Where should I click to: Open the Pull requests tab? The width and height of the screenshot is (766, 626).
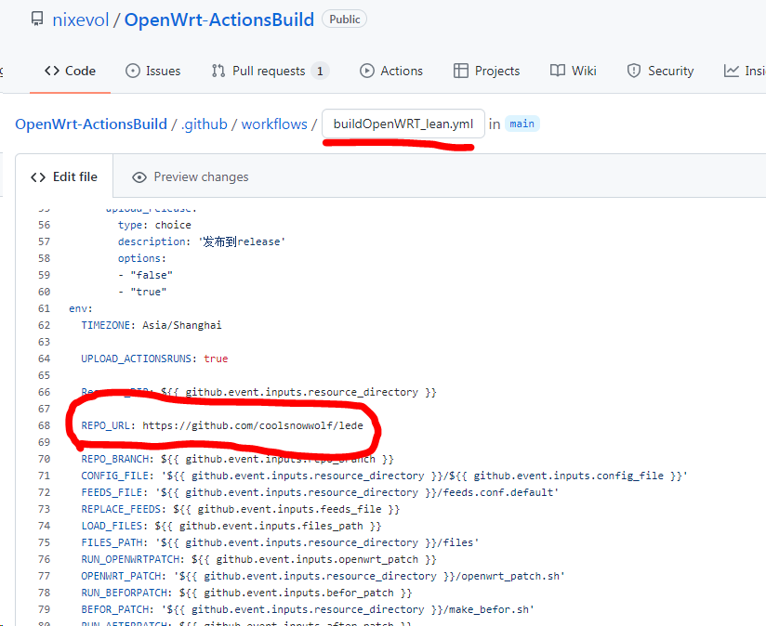pyautogui.click(x=271, y=71)
